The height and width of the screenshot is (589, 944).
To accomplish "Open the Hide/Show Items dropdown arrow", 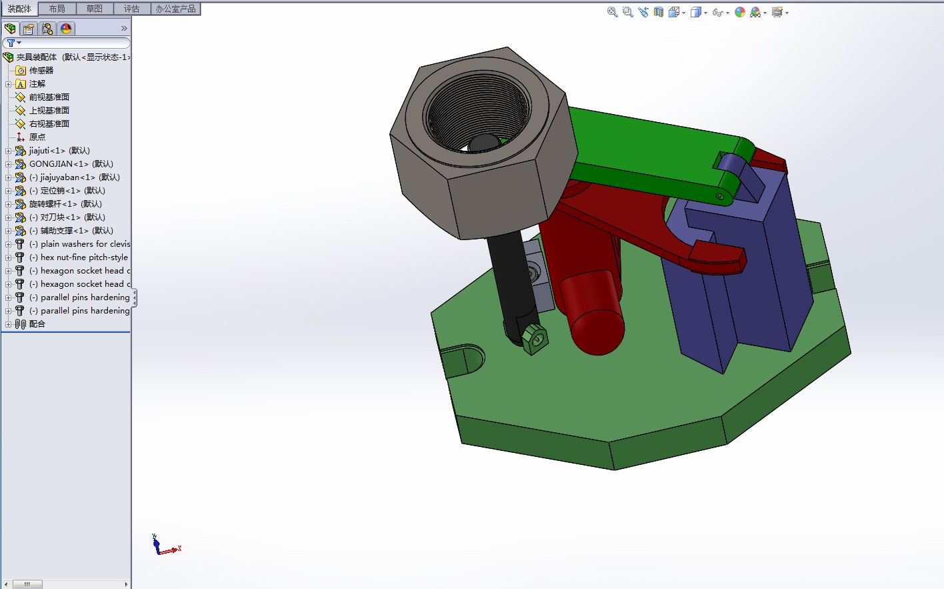I will click(727, 13).
